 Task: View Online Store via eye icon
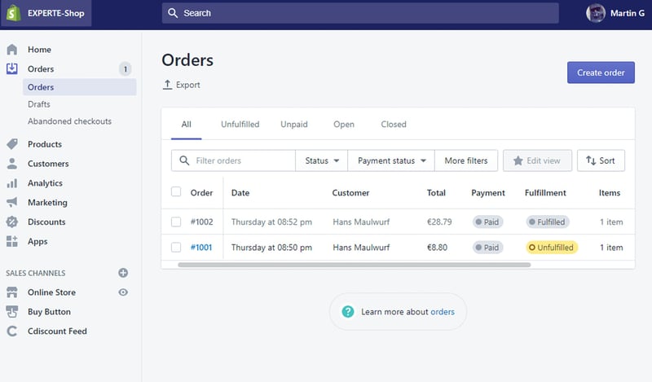[x=123, y=292]
